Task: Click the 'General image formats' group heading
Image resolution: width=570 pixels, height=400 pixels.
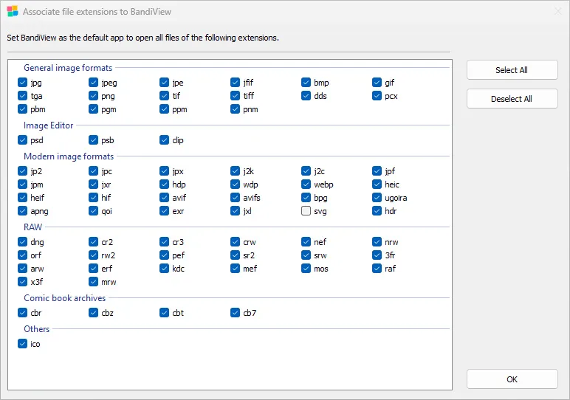Action: pos(68,68)
